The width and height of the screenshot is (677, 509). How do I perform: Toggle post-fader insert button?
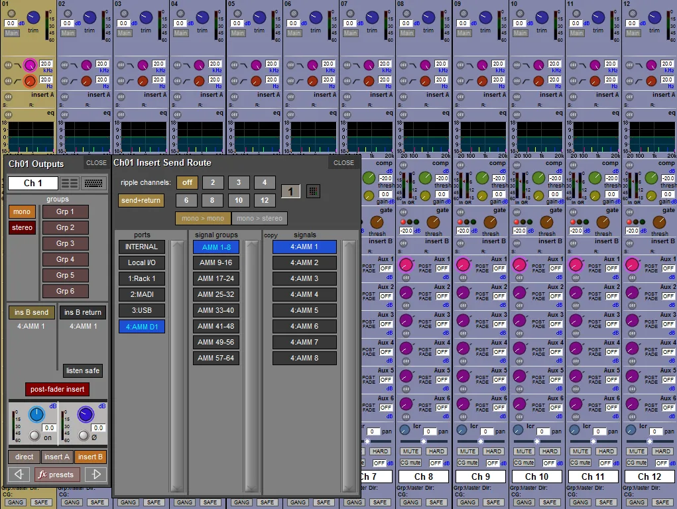(x=58, y=390)
